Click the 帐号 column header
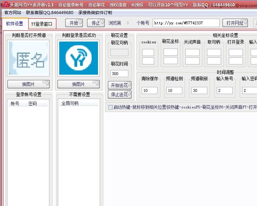The width and height of the screenshot is (257, 206). pos(15,104)
